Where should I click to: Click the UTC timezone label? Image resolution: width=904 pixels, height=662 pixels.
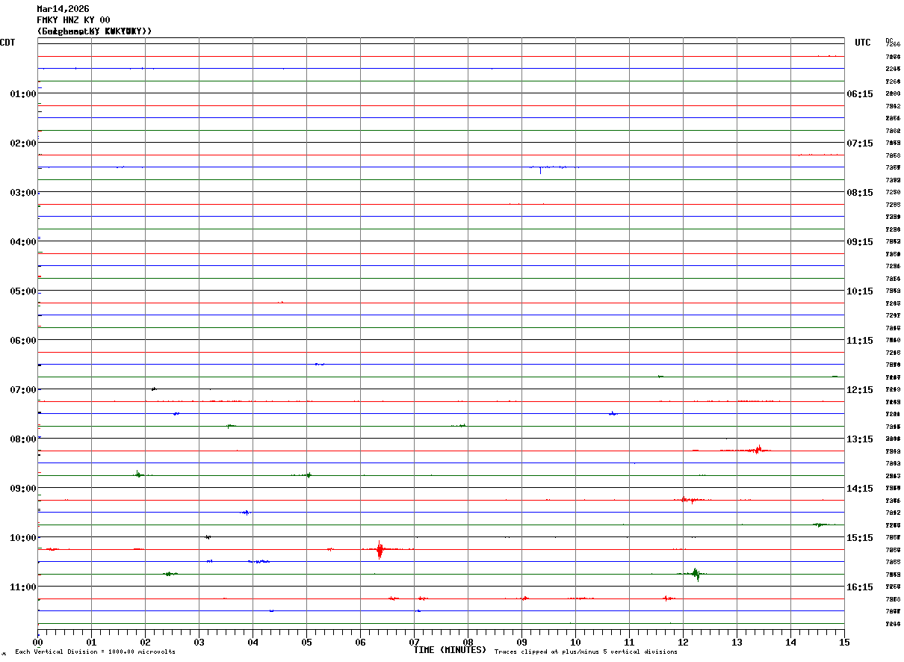pos(863,43)
